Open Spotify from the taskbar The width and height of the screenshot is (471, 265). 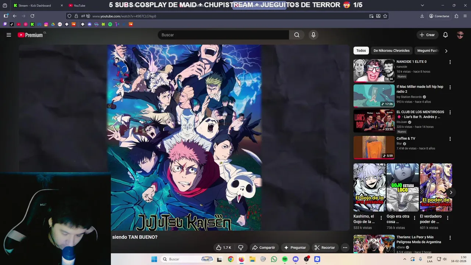(x=284, y=259)
